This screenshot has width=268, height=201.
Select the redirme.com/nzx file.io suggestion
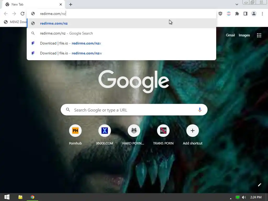121,43
